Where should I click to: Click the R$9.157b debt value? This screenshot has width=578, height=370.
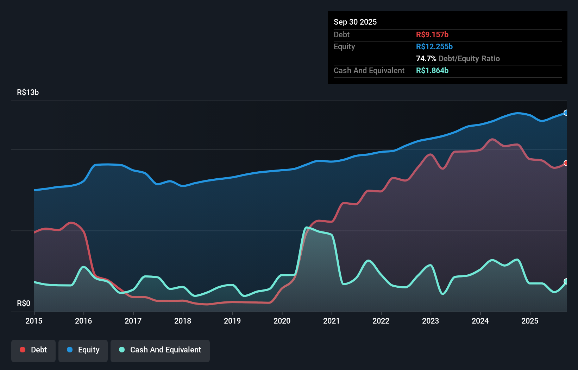[x=432, y=34]
